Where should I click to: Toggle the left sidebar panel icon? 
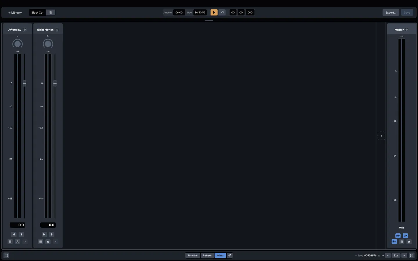[x=6, y=255]
